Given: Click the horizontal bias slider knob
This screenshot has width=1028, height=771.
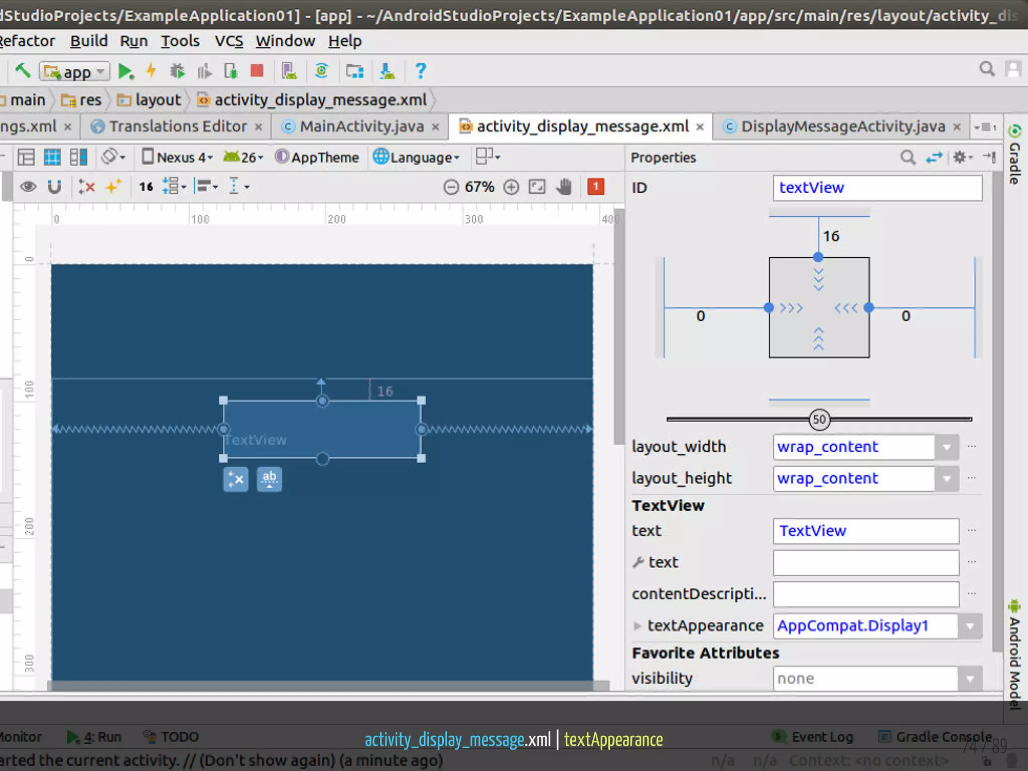Looking at the screenshot, I should (x=820, y=419).
